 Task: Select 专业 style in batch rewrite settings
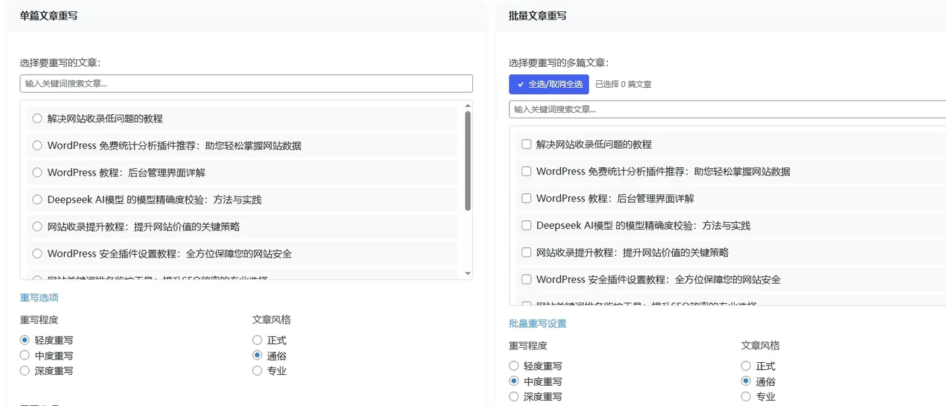click(x=746, y=397)
